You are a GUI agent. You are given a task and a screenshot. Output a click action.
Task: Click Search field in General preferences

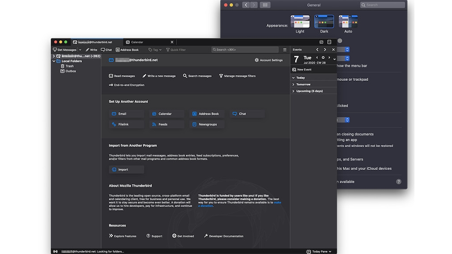coord(383,5)
